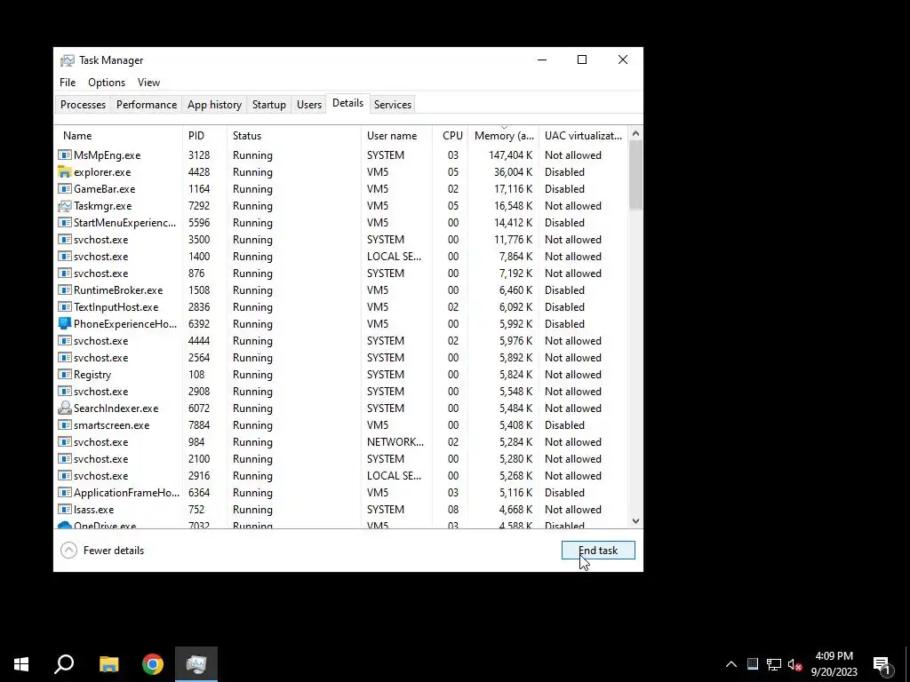
Task: Click memory value 4,668 K
Action: (516, 509)
